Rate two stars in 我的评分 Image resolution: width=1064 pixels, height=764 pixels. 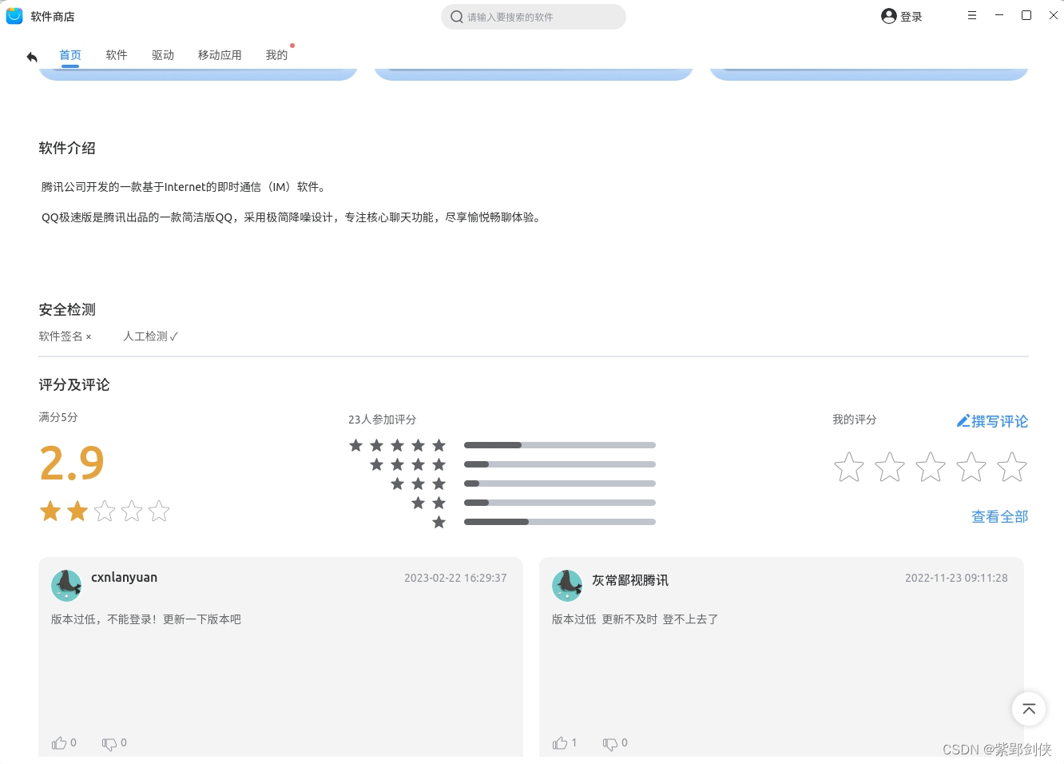point(890,468)
